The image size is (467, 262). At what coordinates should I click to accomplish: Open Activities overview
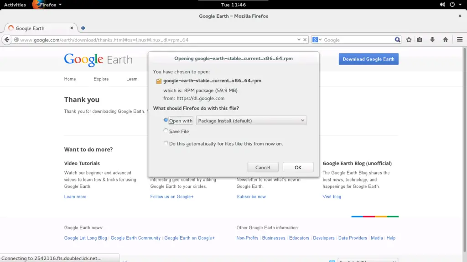click(x=15, y=5)
